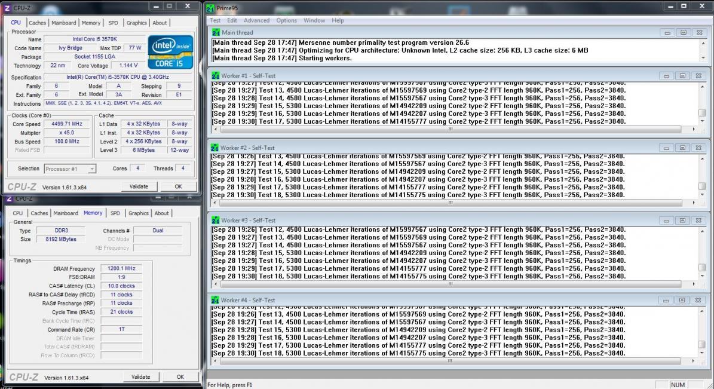Viewport: 714px width, 389px height.
Task: Click the Worker #3 Self-Test window icon
Action: tap(215, 220)
